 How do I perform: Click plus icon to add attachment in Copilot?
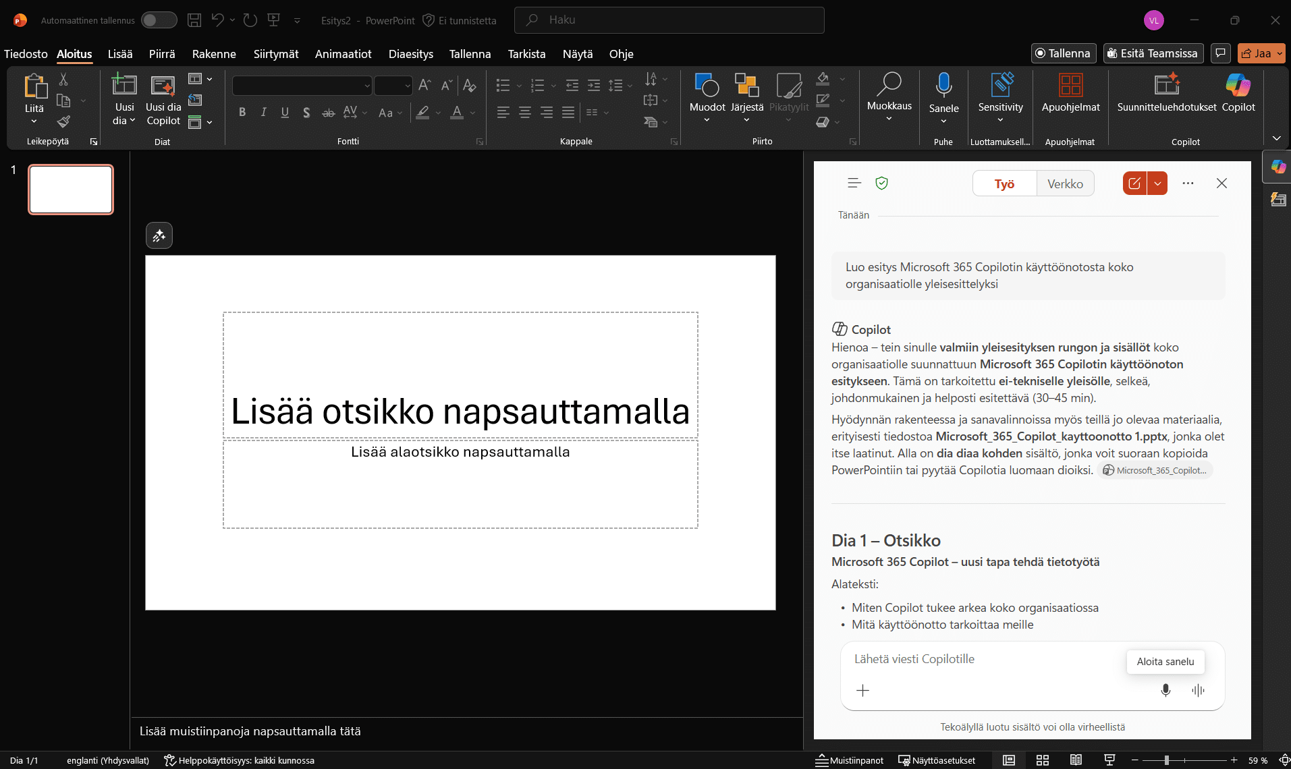pos(862,690)
